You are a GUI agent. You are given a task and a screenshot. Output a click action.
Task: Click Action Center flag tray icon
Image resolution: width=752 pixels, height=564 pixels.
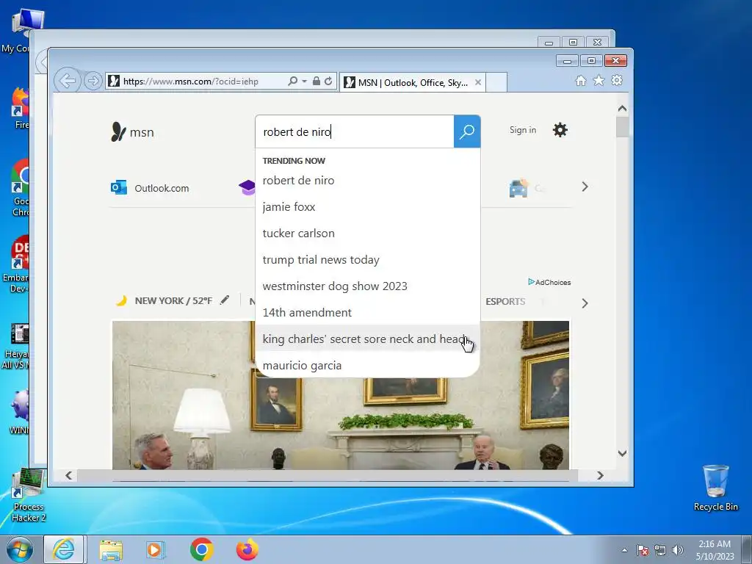(x=643, y=550)
